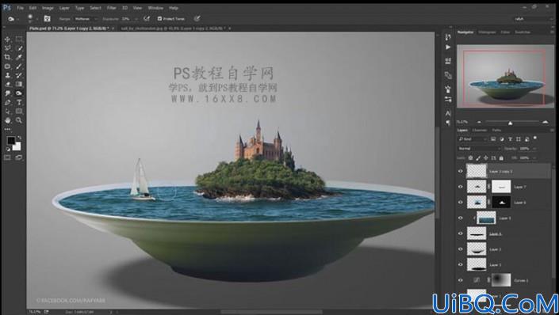The height and width of the screenshot is (315, 559).
Task: Open the layer filter Kind dropdown
Action: pos(473,139)
